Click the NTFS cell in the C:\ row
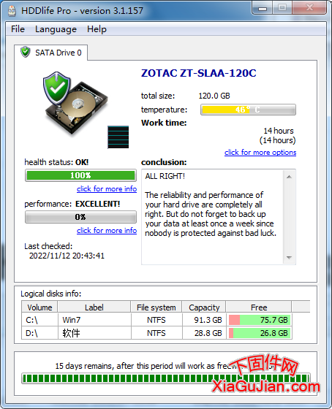The height and width of the screenshot is (409, 332). (156, 320)
